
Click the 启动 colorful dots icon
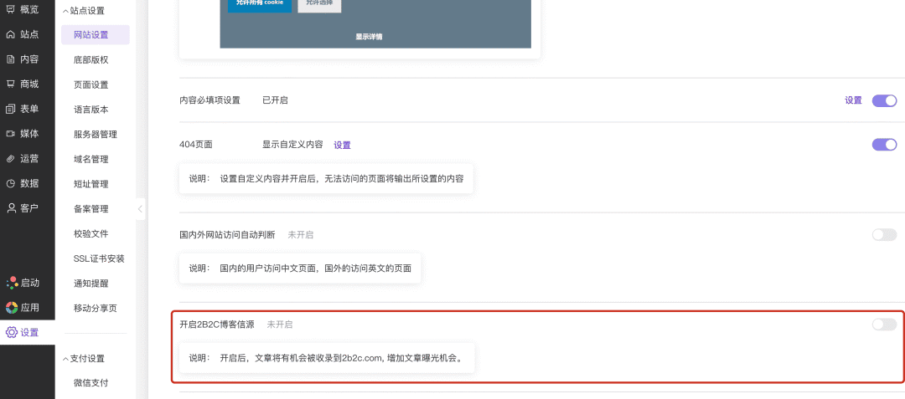(x=12, y=283)
